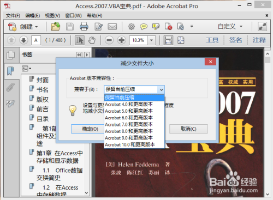Open the 文件(F) menu
Screen dimensions: 273x200
click(x=13, y=16)
